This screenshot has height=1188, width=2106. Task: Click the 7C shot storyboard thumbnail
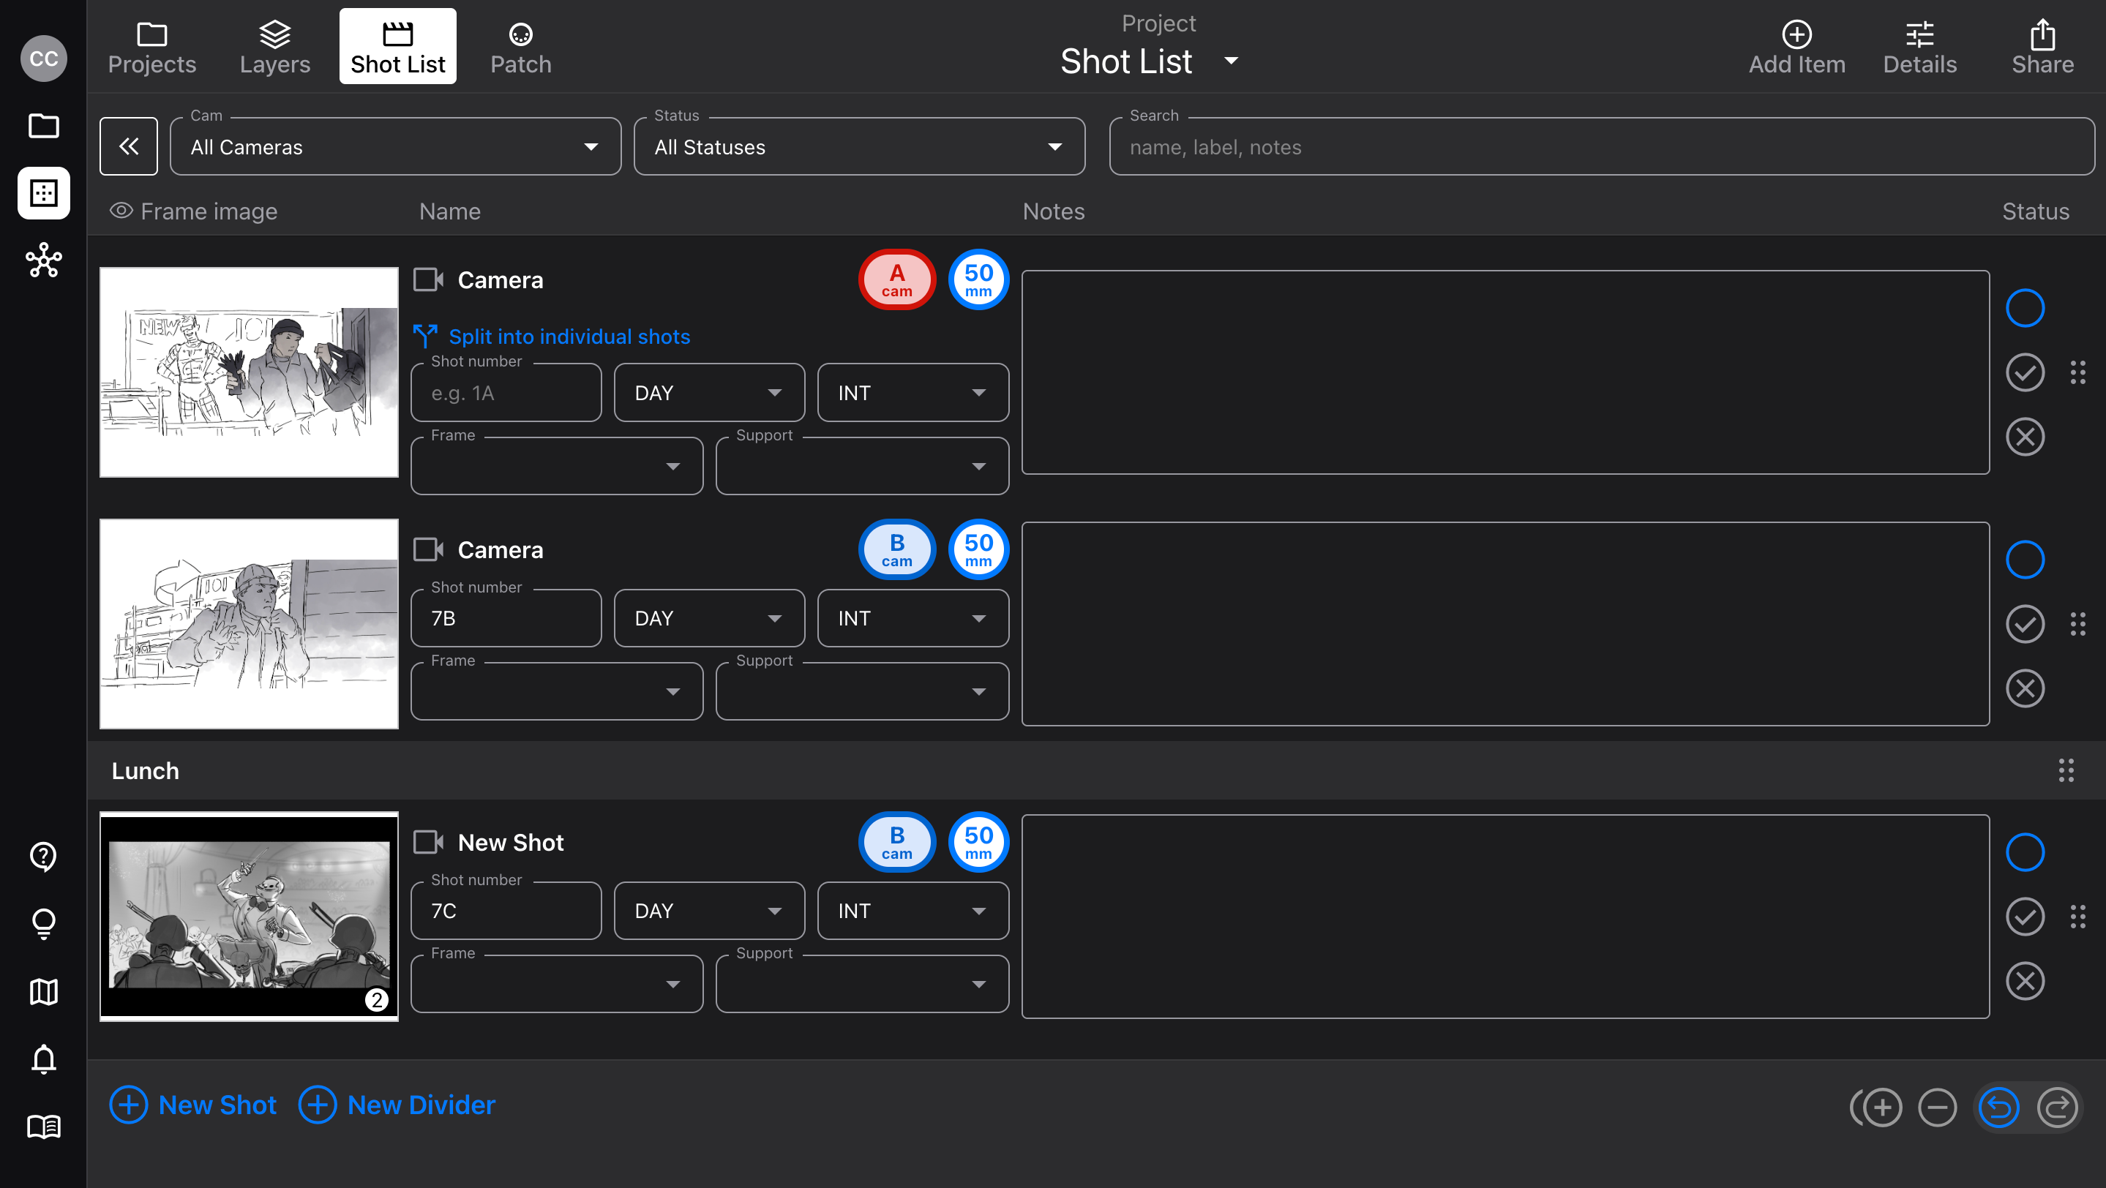click(249, 916)
